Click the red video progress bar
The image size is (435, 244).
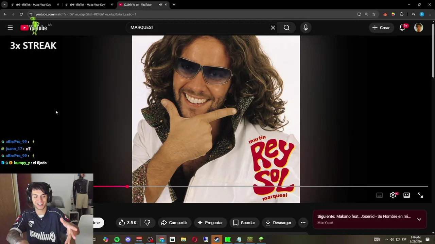pyautogui.click(x=110, y=186)
